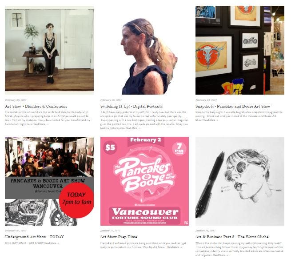Open 'Art Show - Blunders & Confessions' post title

point(36,106)
